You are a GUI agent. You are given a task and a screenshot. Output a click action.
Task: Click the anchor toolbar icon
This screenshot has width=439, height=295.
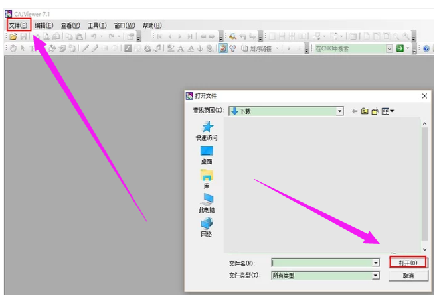(x=200, y=48)
